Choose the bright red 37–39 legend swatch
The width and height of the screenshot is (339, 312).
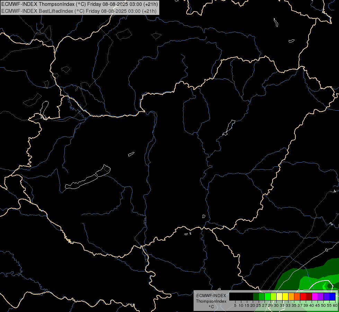303,297
